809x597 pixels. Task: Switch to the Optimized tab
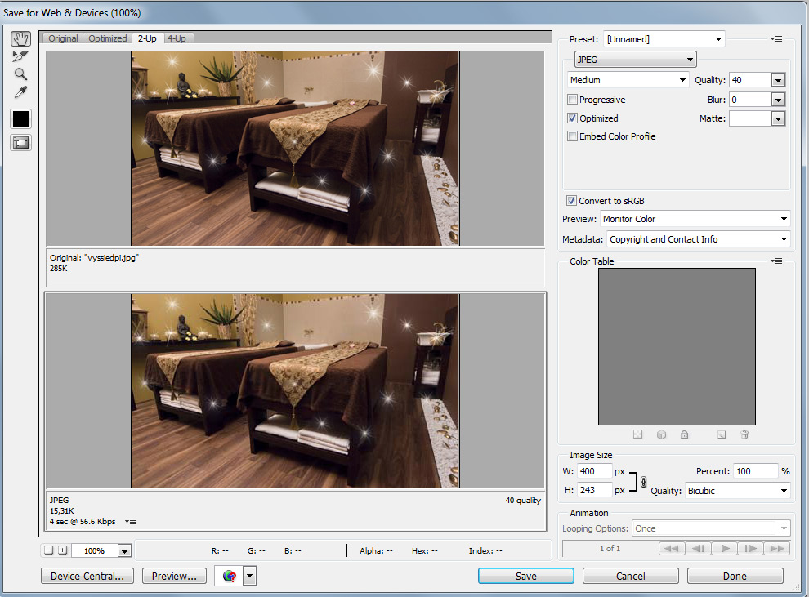108,38
